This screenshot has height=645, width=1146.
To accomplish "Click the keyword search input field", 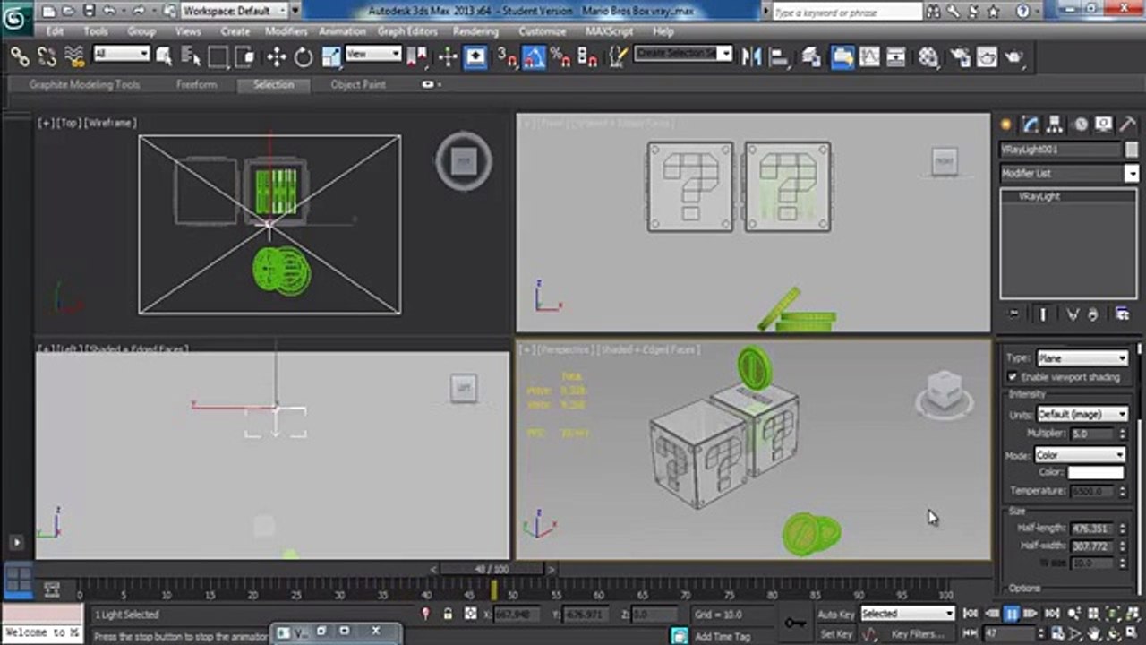I will (845, 12).
